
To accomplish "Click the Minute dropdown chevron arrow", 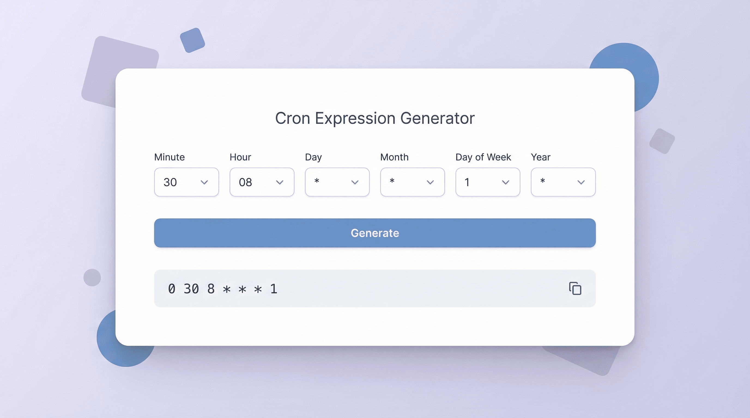I will [204, 182].
